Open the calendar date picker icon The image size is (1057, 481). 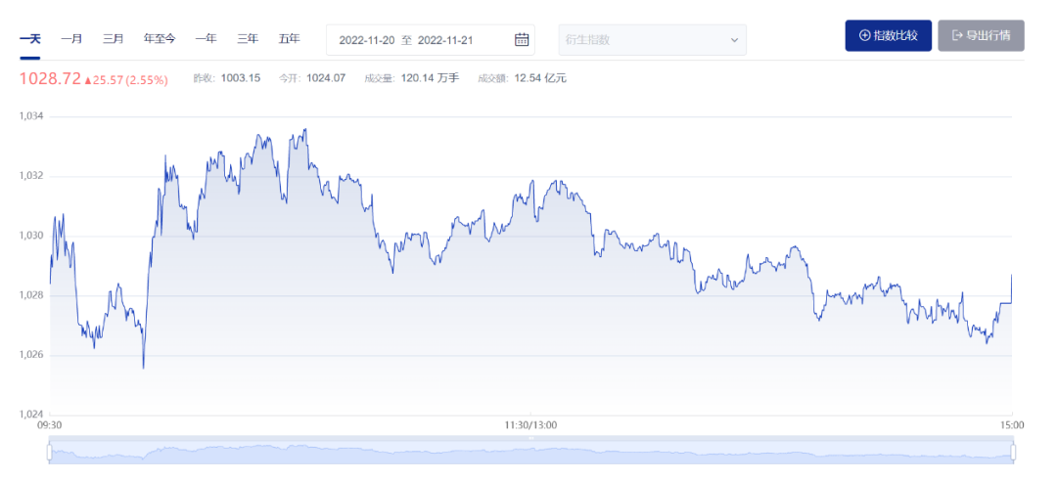tap(522, 39)
